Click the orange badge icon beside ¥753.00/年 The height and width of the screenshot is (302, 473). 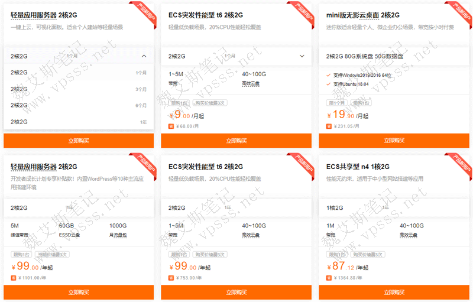[x=171, y=278]
